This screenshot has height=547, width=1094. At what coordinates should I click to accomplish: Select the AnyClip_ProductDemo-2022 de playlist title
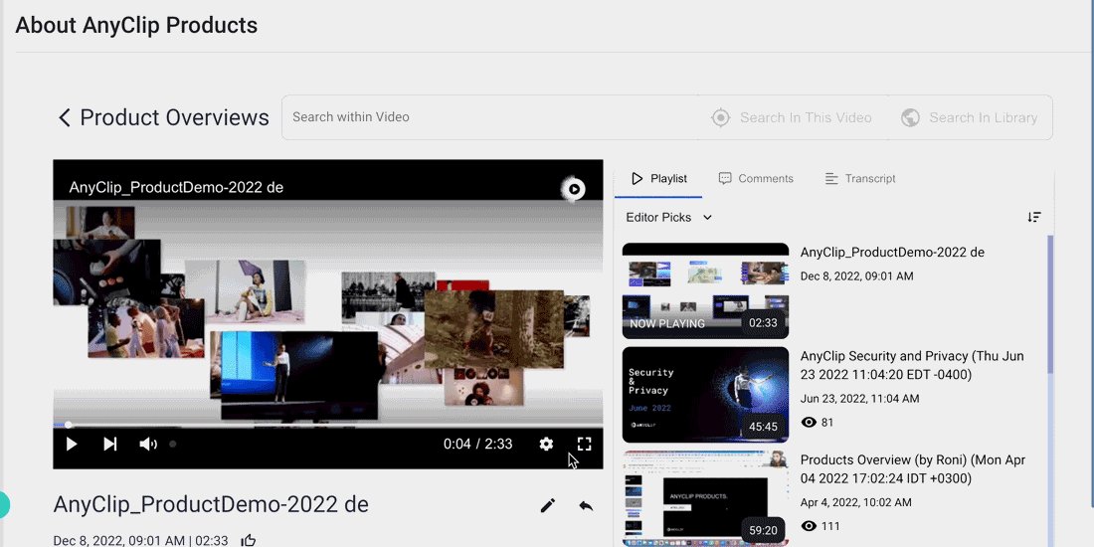pyautogui.click(x=892, y=253)
